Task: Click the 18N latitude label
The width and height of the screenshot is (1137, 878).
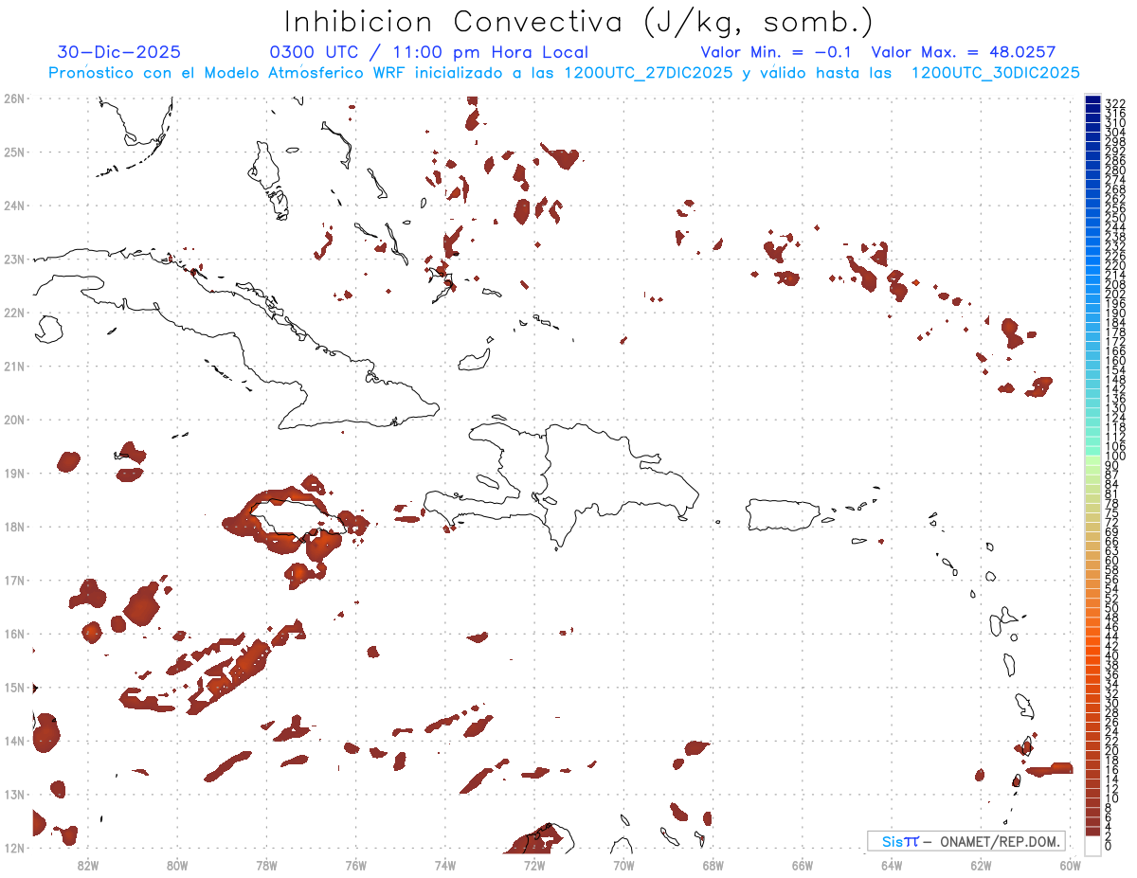Action: tap(14, 527)
